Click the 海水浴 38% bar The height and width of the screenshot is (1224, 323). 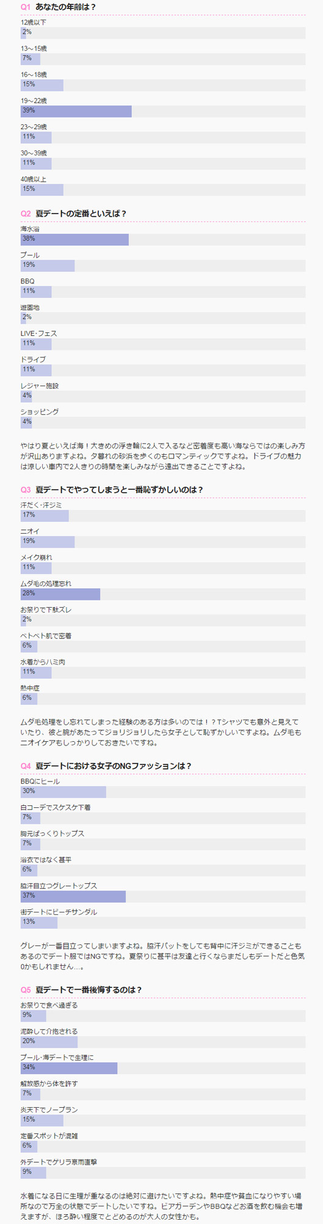click(163, 239)
